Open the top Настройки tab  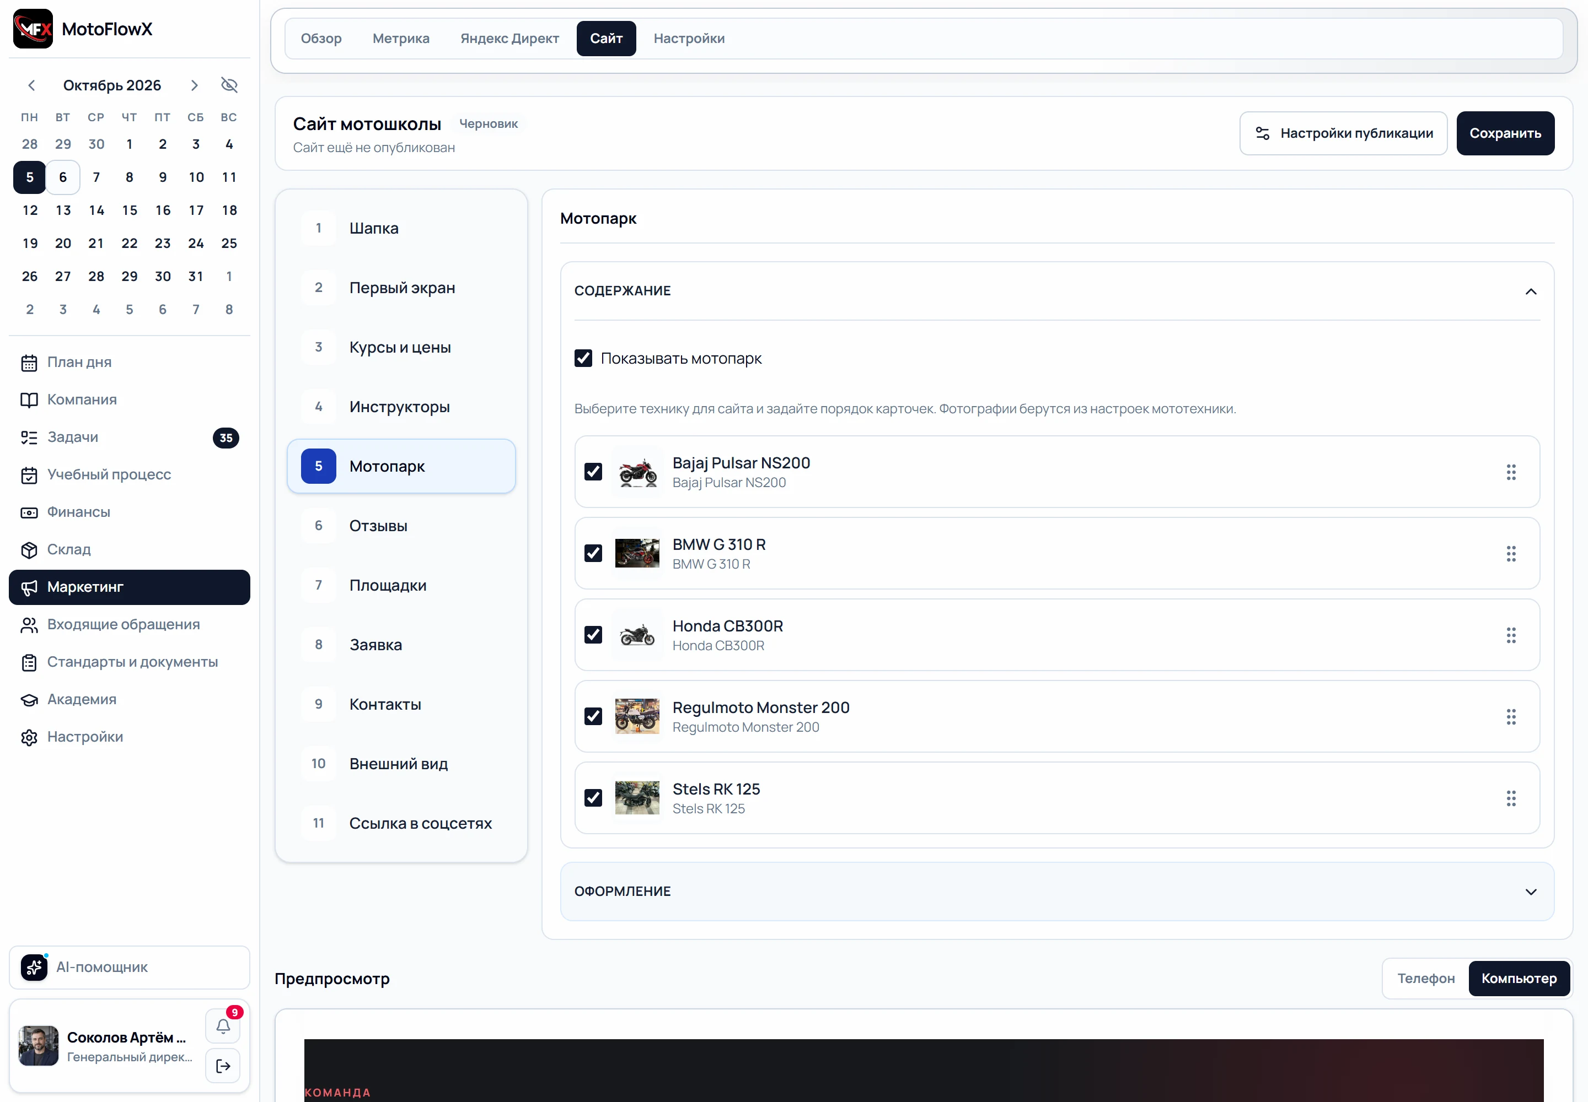pyautogui.click(x=689, y=38)
